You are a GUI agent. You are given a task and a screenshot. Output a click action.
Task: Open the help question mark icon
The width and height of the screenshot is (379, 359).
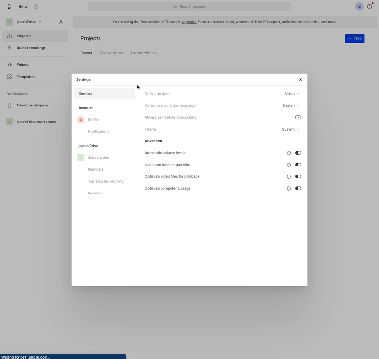370,7
